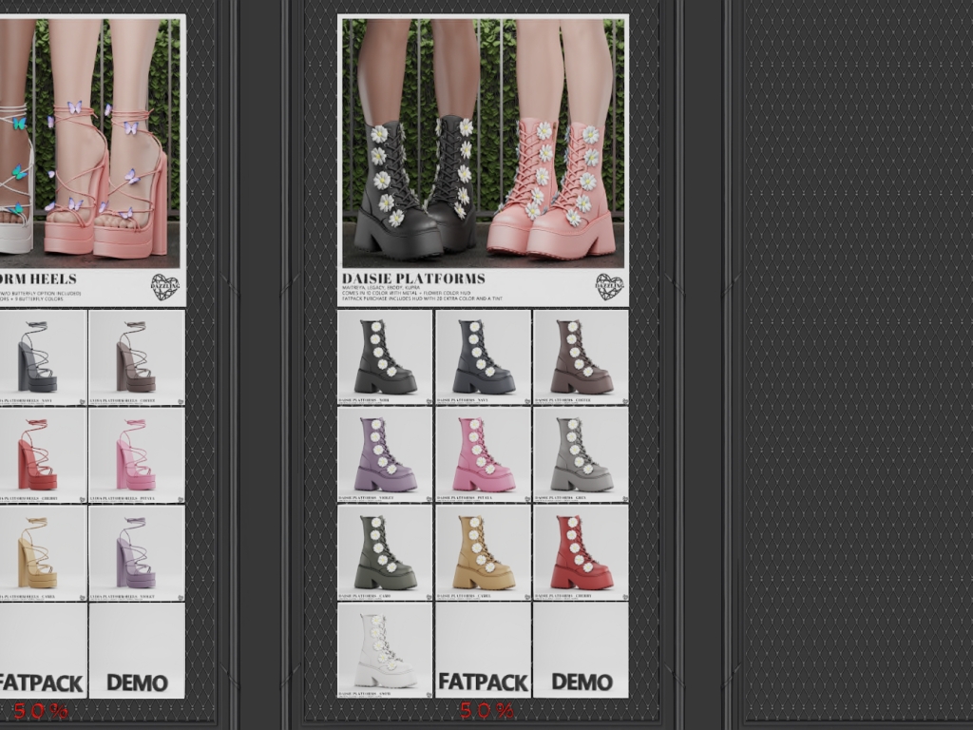Select the Grey Daisie Platforms boot
Viewport: 973px width, 730px height.
581,455
